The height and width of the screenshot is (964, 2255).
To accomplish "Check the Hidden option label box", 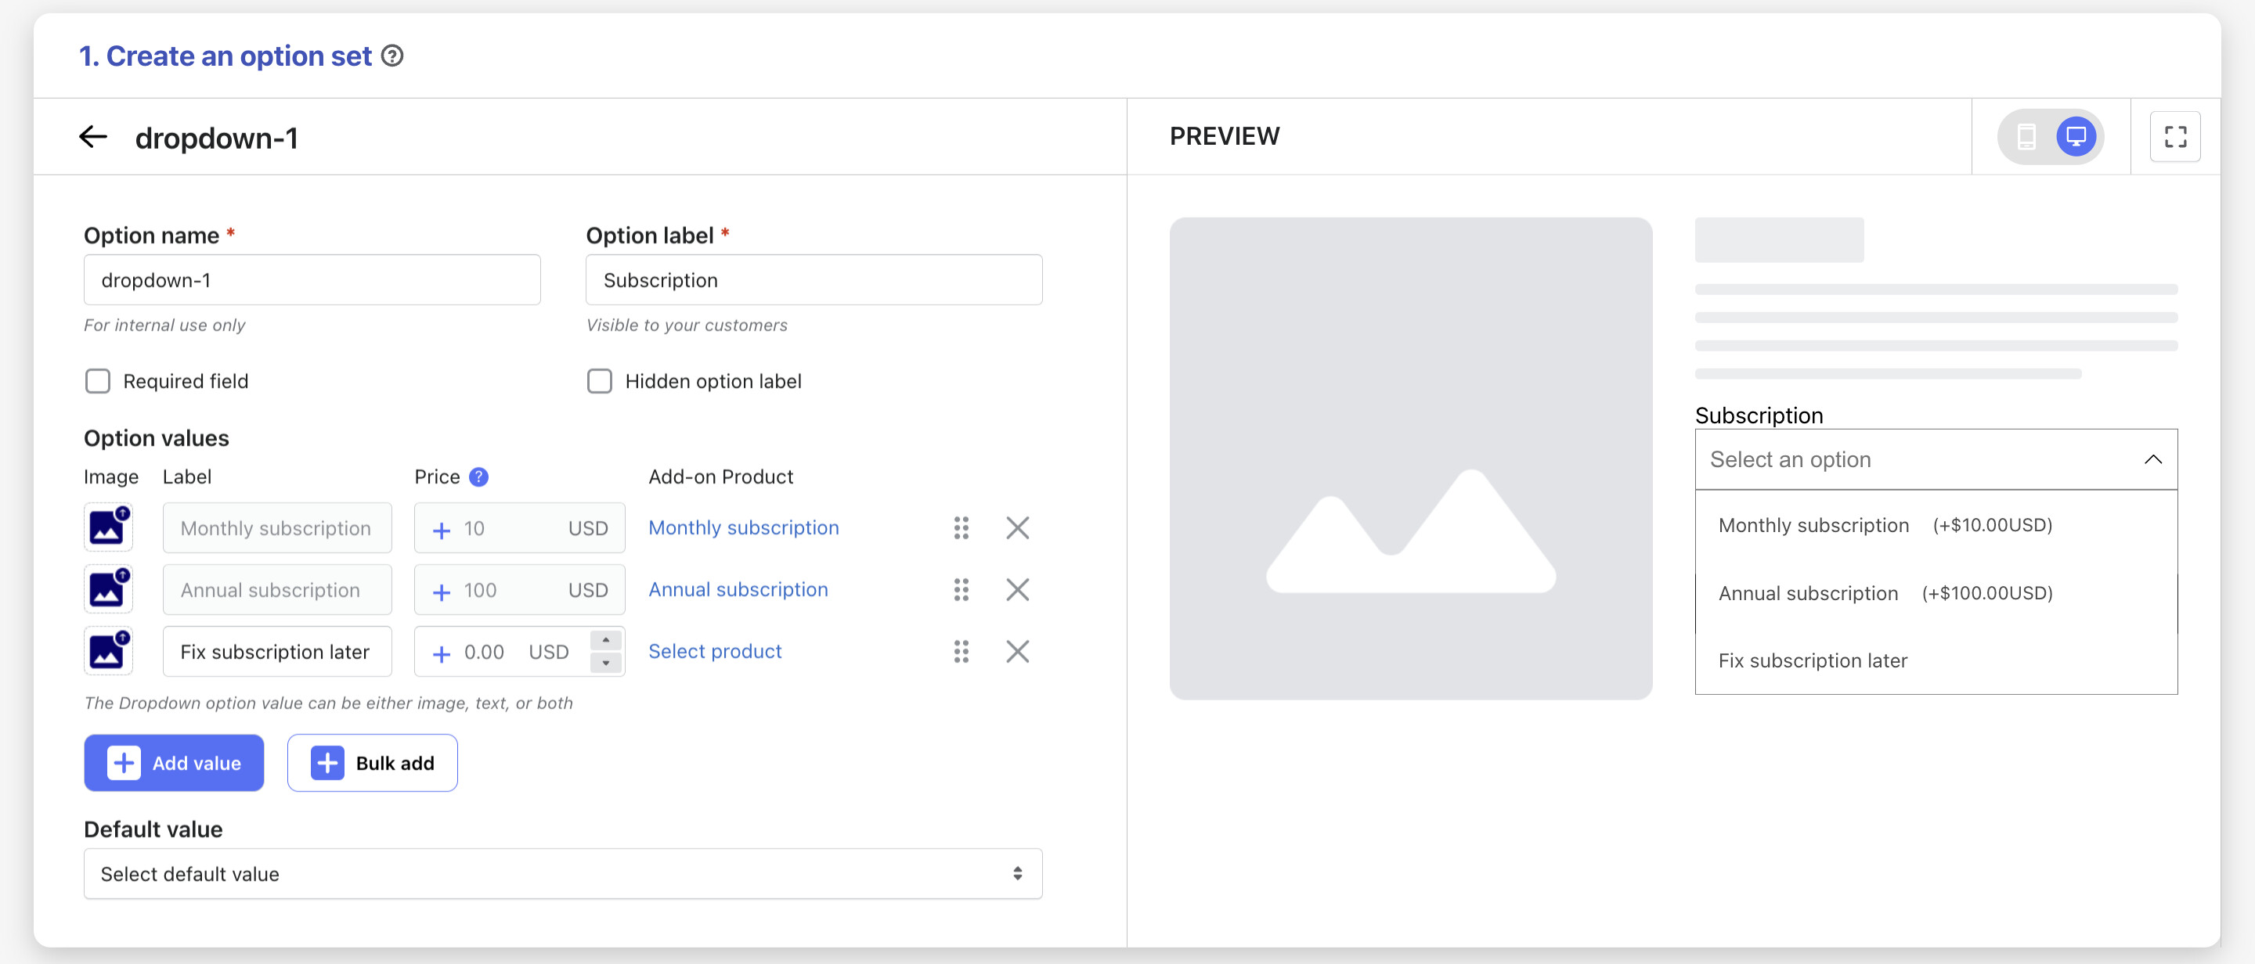I will coord(599,381).
